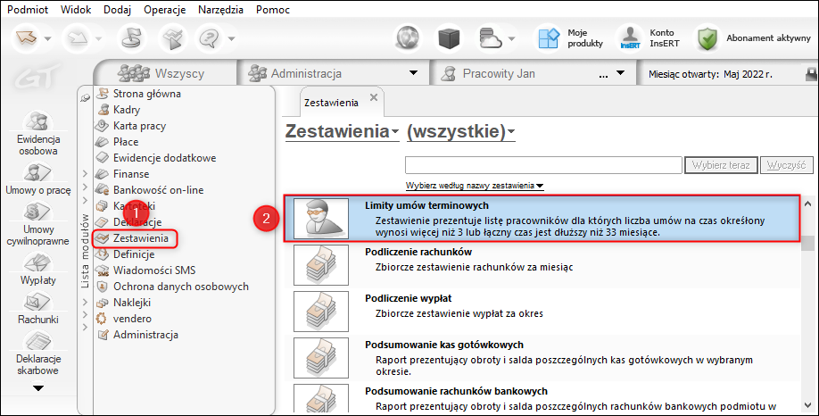
Task: Open the Narzędzia menu
Action: [220, 10]
